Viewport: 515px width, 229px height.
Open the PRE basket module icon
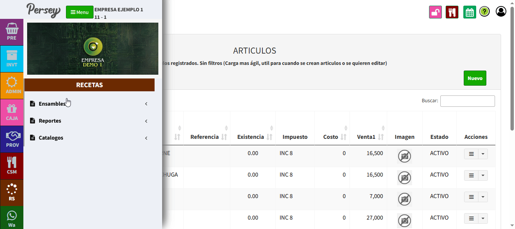pos(12,32)
